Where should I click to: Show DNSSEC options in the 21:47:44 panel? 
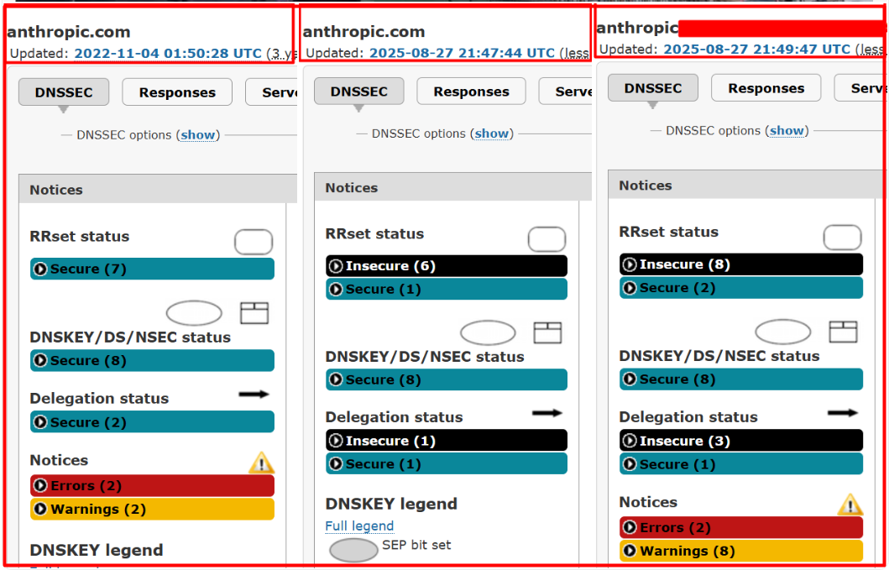pyautogui.click(x=492, y=133)
